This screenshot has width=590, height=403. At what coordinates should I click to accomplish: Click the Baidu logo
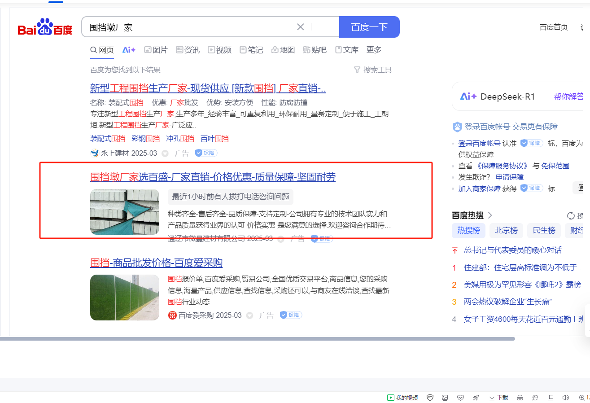point(45,28)
